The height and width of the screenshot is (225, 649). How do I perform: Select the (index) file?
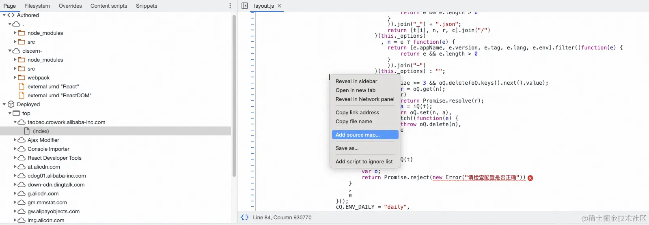41,131
